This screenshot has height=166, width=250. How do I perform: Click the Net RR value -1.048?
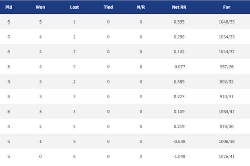click(179, 157)
